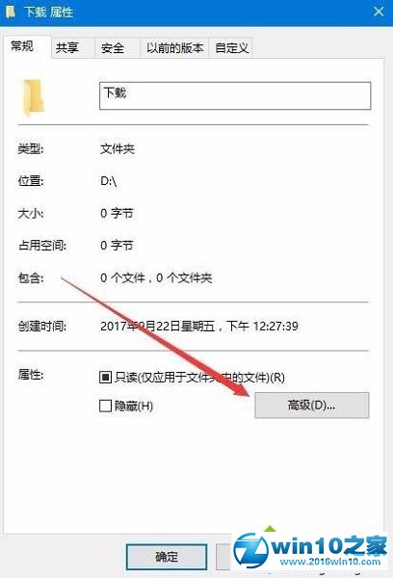Enable the 隐藏(H) checkbox
This screenshot has width=393, height=578.
pyautogui.click(x=105, y=406)
